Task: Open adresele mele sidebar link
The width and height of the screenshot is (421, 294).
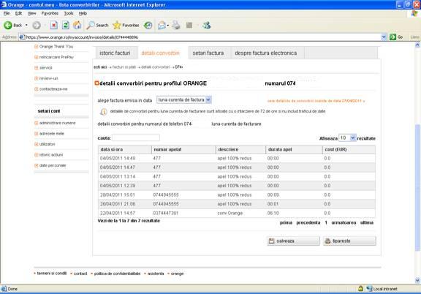Action: tap(52, 134)
